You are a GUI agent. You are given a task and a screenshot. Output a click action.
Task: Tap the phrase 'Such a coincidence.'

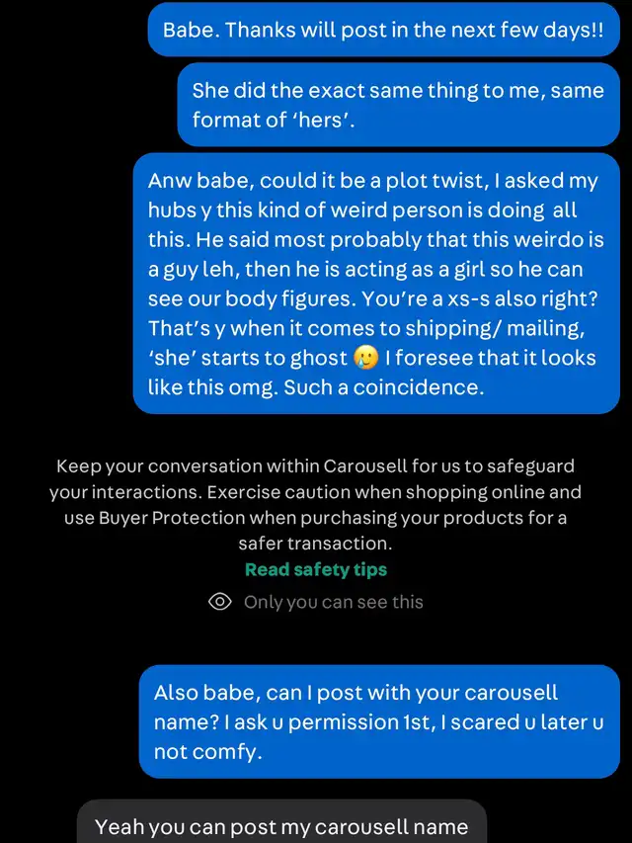click(x=384, y=387)
